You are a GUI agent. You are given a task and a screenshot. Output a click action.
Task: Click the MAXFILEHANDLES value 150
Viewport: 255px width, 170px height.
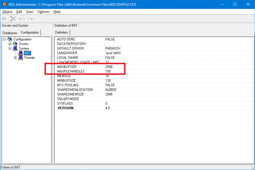click(x=108, y=71)
